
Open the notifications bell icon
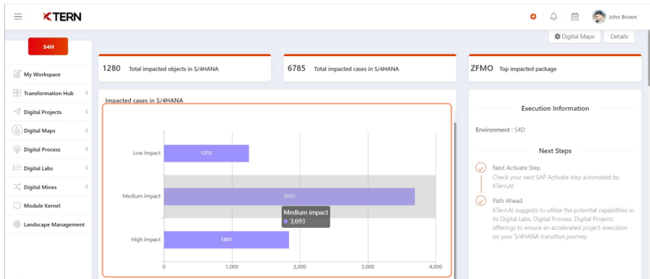[554, 16]
